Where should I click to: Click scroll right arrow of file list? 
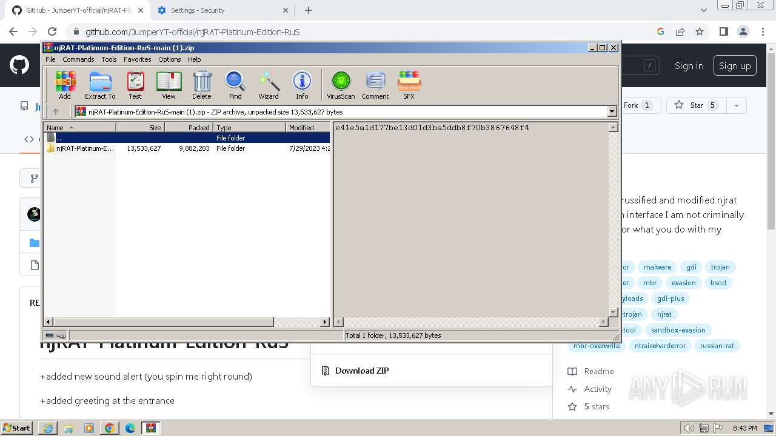coord(325,322)
